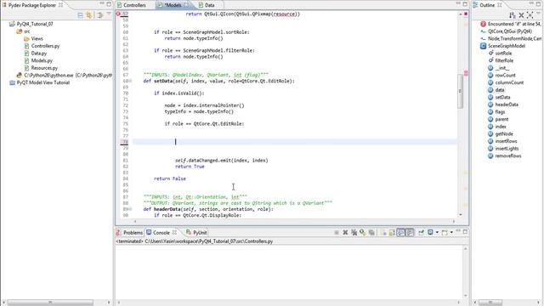
Task: Jump to getNode method in Outline
Action: click(x=504, y=134)
